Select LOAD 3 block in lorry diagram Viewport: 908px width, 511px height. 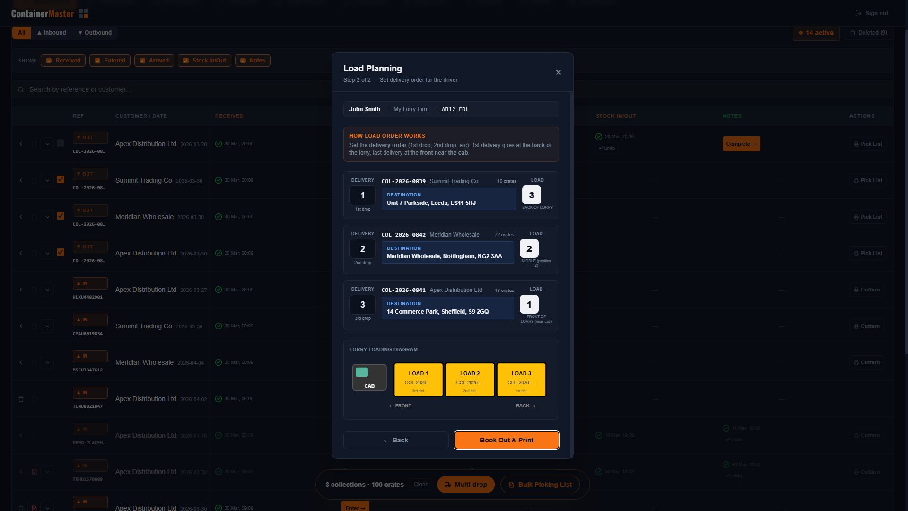pos(521,380)
